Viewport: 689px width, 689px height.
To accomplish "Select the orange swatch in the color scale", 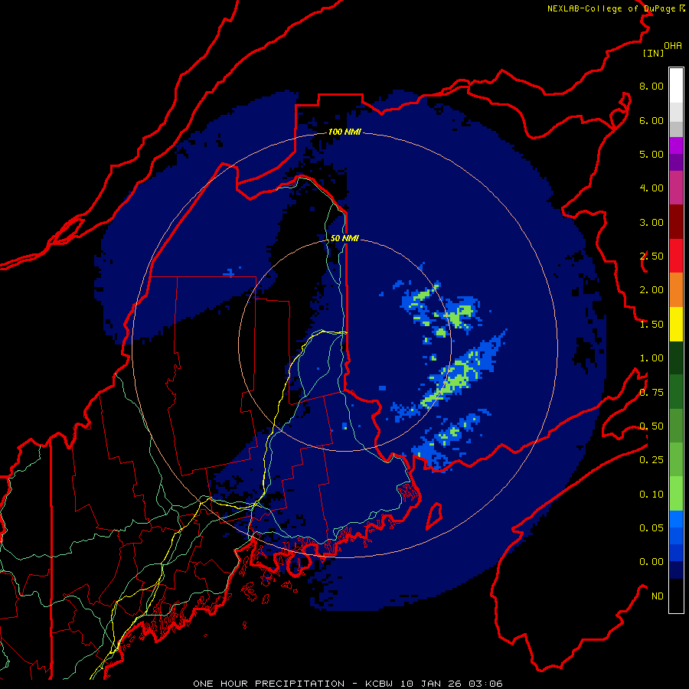I will point(676,290).
